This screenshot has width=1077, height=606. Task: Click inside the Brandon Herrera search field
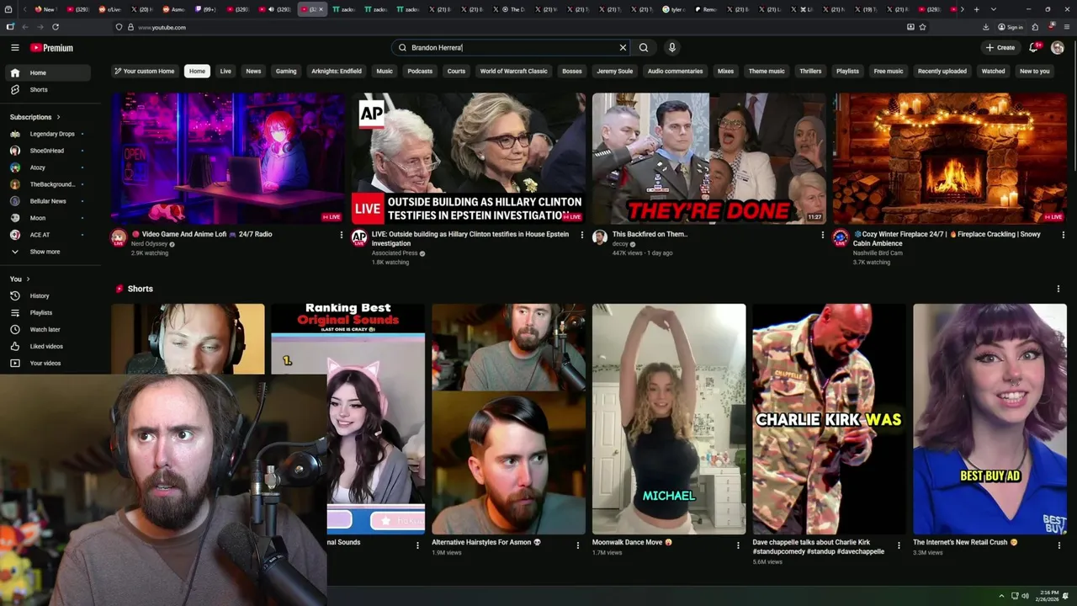click(x=512, y=48)
